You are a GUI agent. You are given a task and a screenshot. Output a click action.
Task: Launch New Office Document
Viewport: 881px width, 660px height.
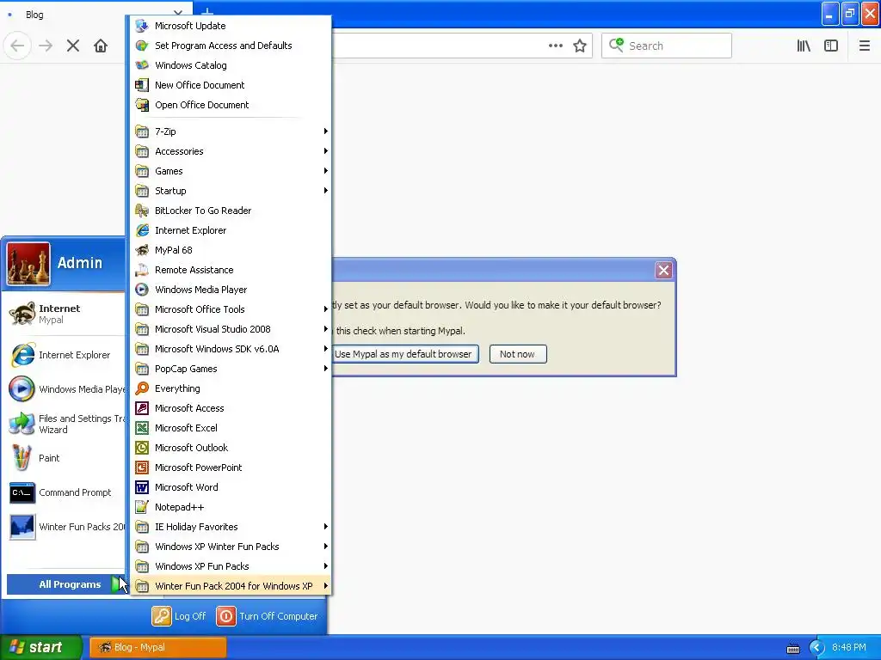tap(231, 85)
